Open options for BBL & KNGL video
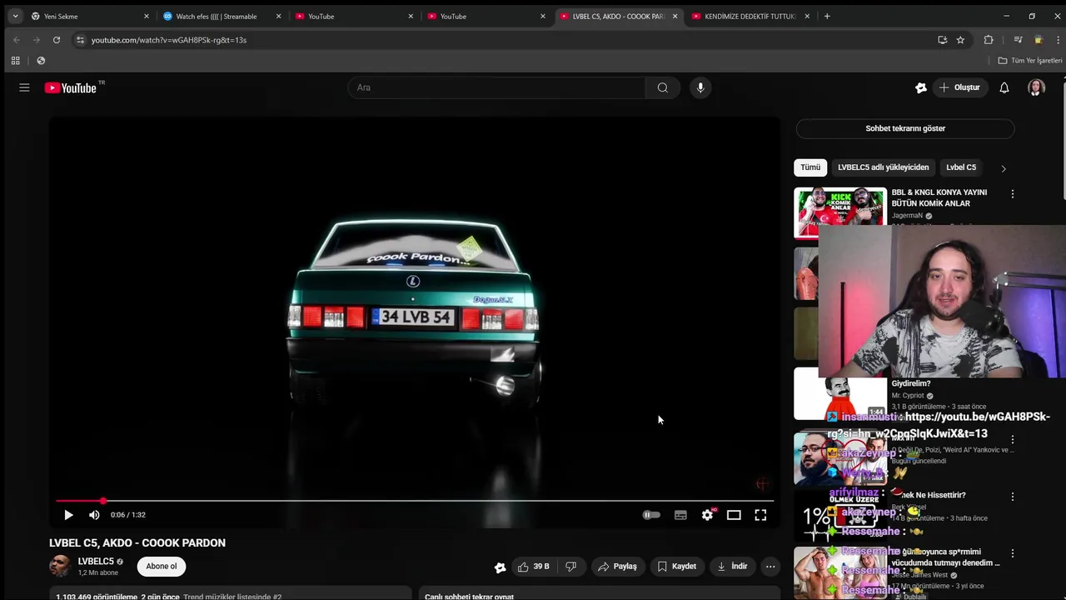Screen dimensions: 1066x600 coord(1013,193)
